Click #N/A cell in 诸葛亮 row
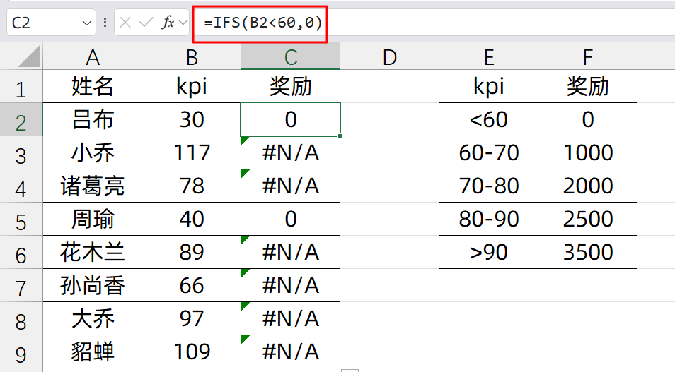Image resolution: width=675 pixels, height=372 pixels. tap(291, 186)
